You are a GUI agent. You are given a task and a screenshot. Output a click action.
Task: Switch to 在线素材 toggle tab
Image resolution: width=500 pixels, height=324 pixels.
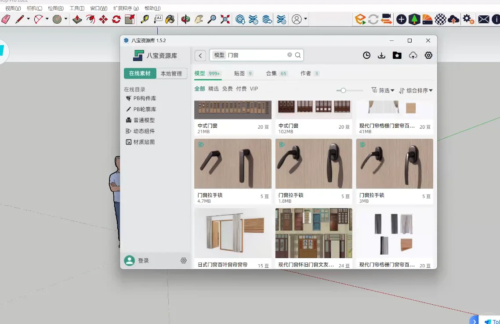140,73
